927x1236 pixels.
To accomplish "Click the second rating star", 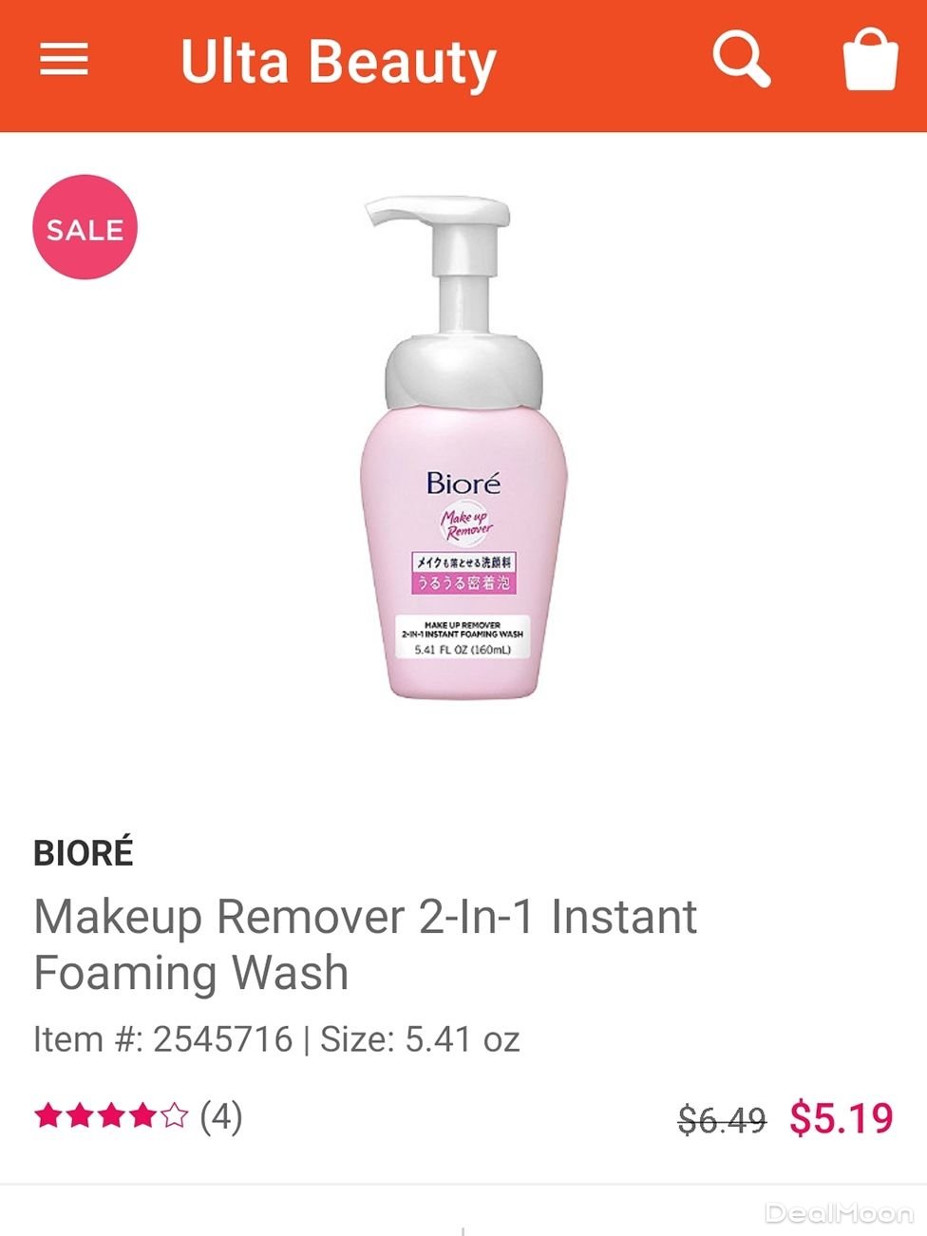I will (80, 1115).
